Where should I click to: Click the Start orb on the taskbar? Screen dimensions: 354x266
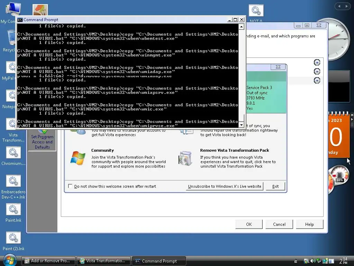pos(10,260)
